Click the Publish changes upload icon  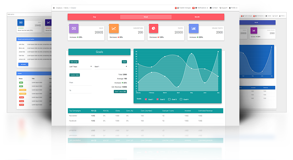[178, 8]
